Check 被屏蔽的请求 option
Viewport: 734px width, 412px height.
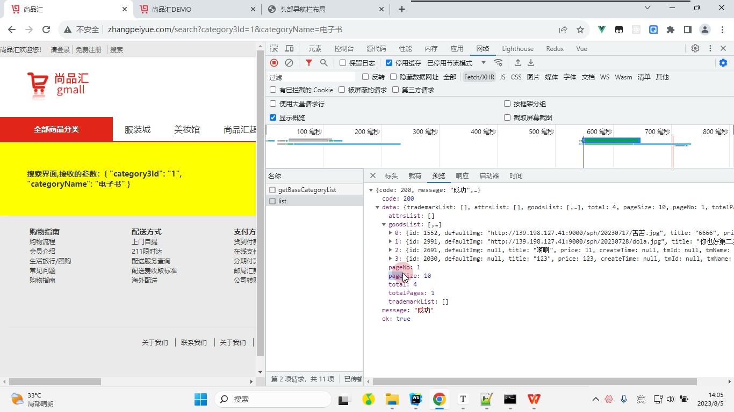coord(342,90)
